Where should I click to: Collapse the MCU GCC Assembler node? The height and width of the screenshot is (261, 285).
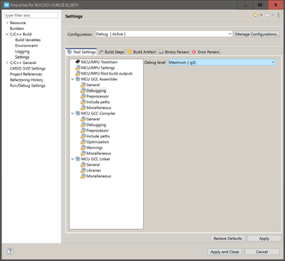[x=73, y=79]
